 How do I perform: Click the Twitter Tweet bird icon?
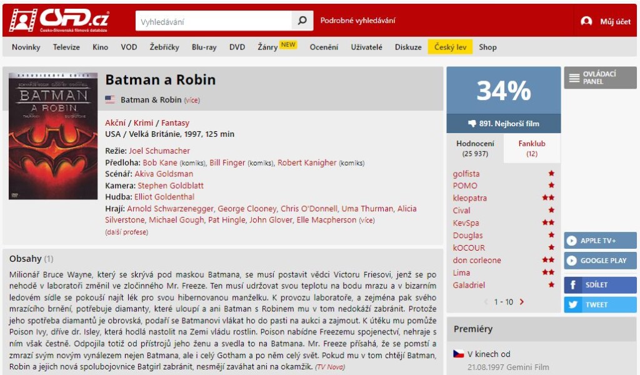pos(572,305)
